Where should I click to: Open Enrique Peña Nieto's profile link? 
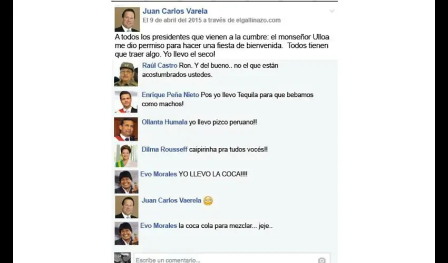tap(170, 95)
